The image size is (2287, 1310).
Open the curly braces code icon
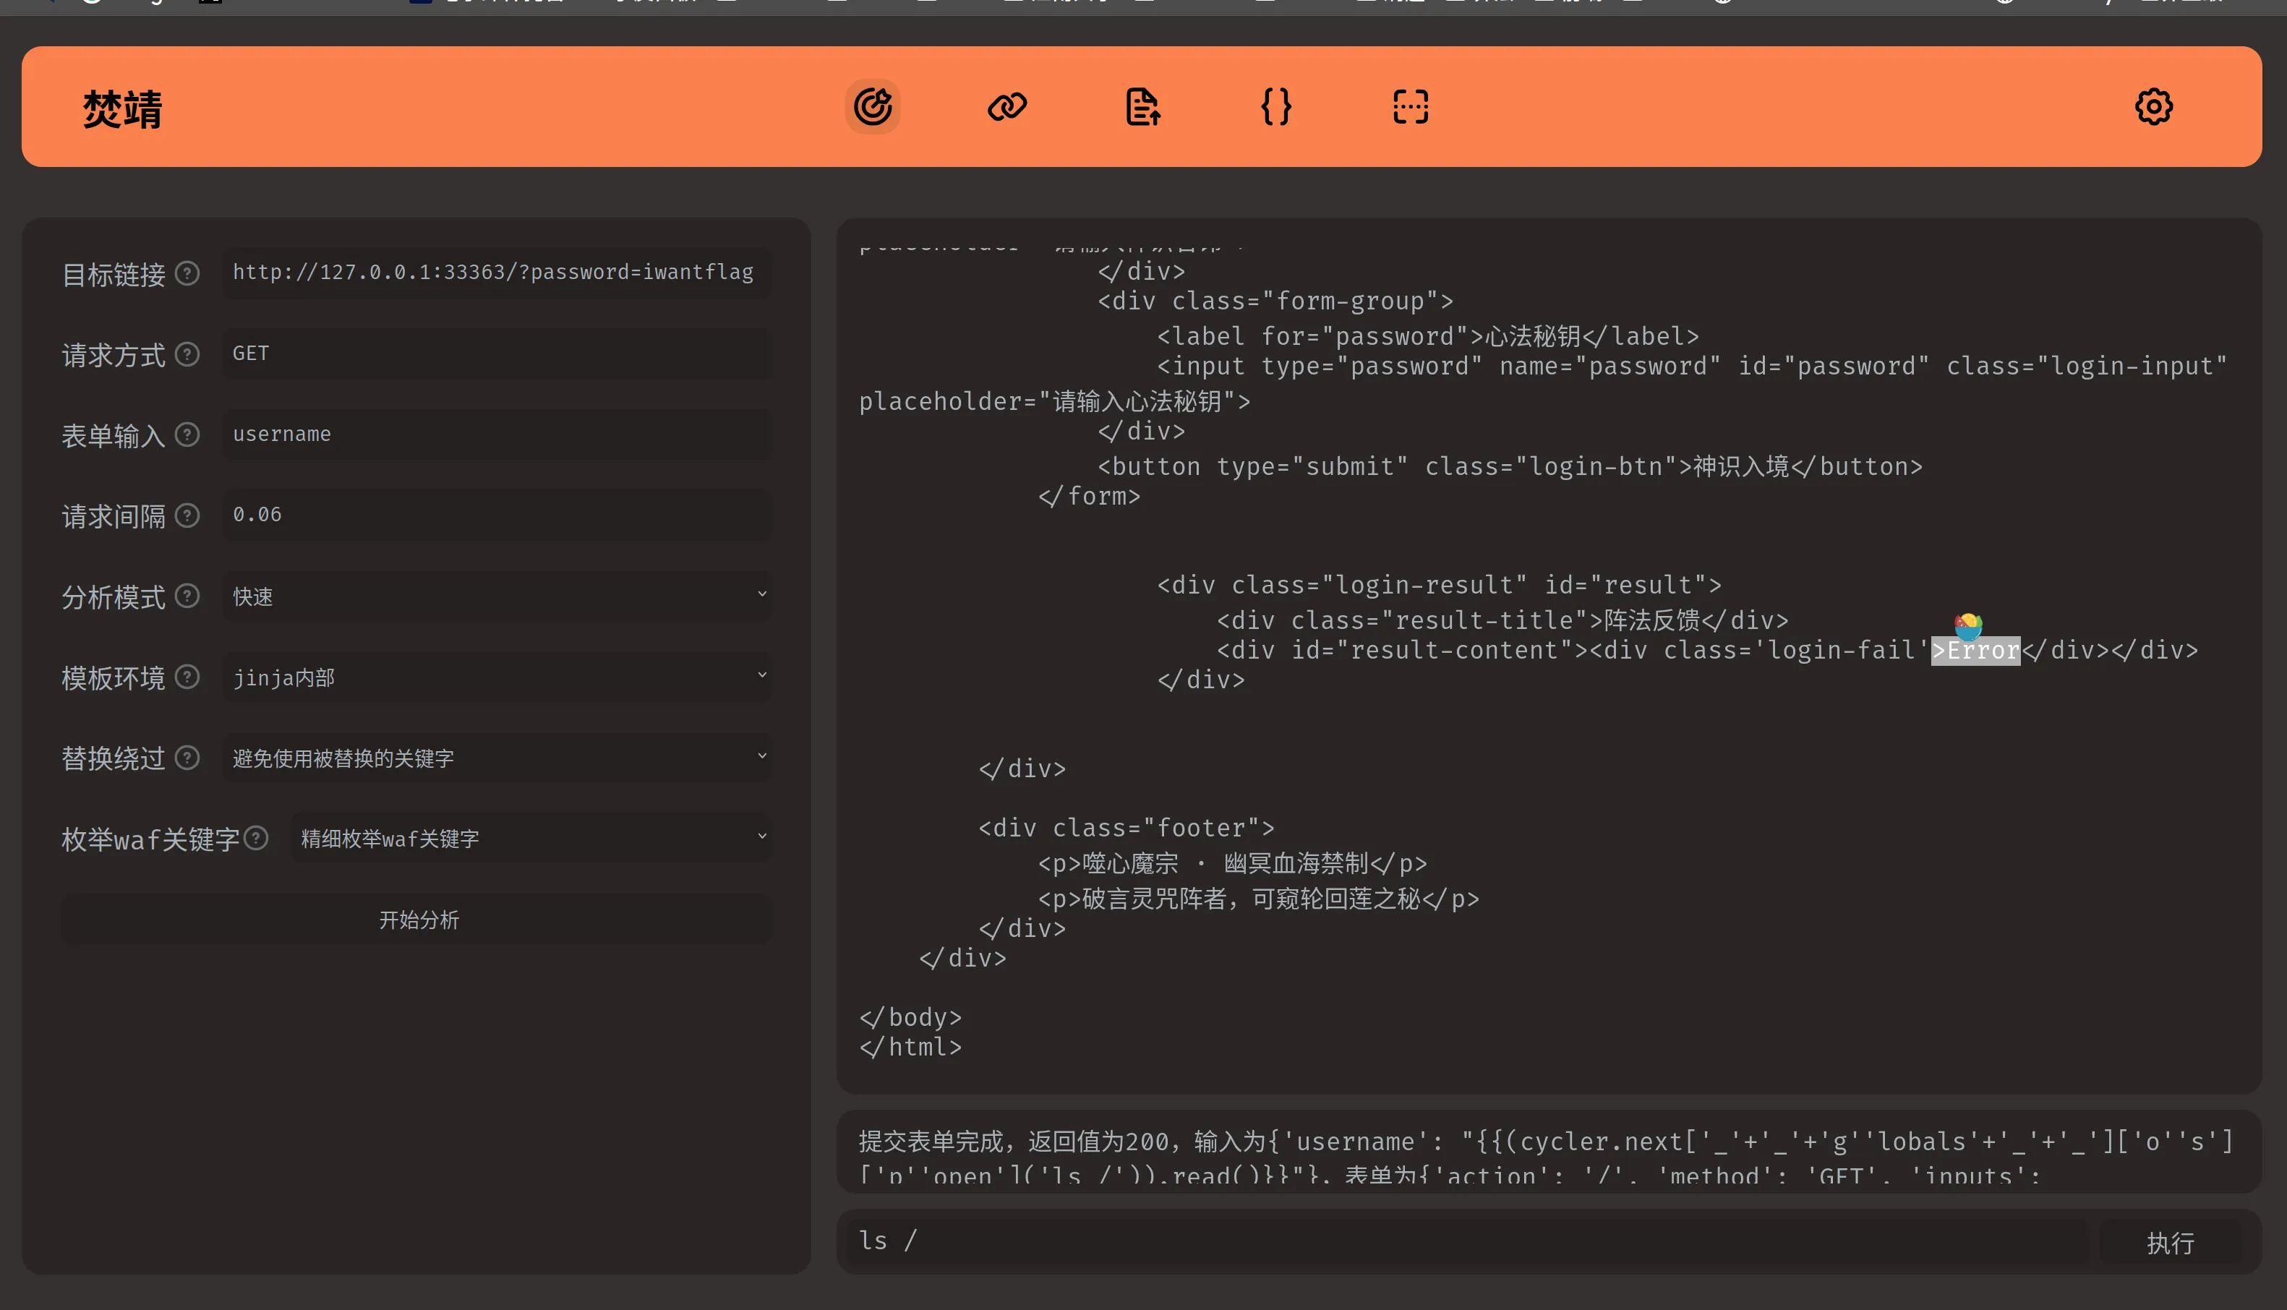pyautogui.click(x=1275, y=106)
